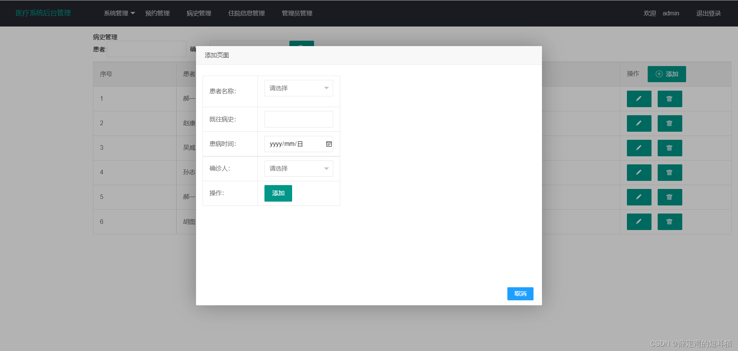Click the delete trash icon in row 1
738x351 pixels.
pos(670,99)
